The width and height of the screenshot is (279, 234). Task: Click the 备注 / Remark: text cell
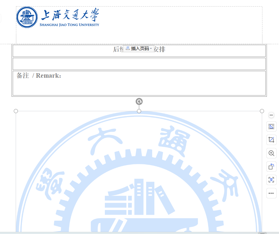click(139, 83)
